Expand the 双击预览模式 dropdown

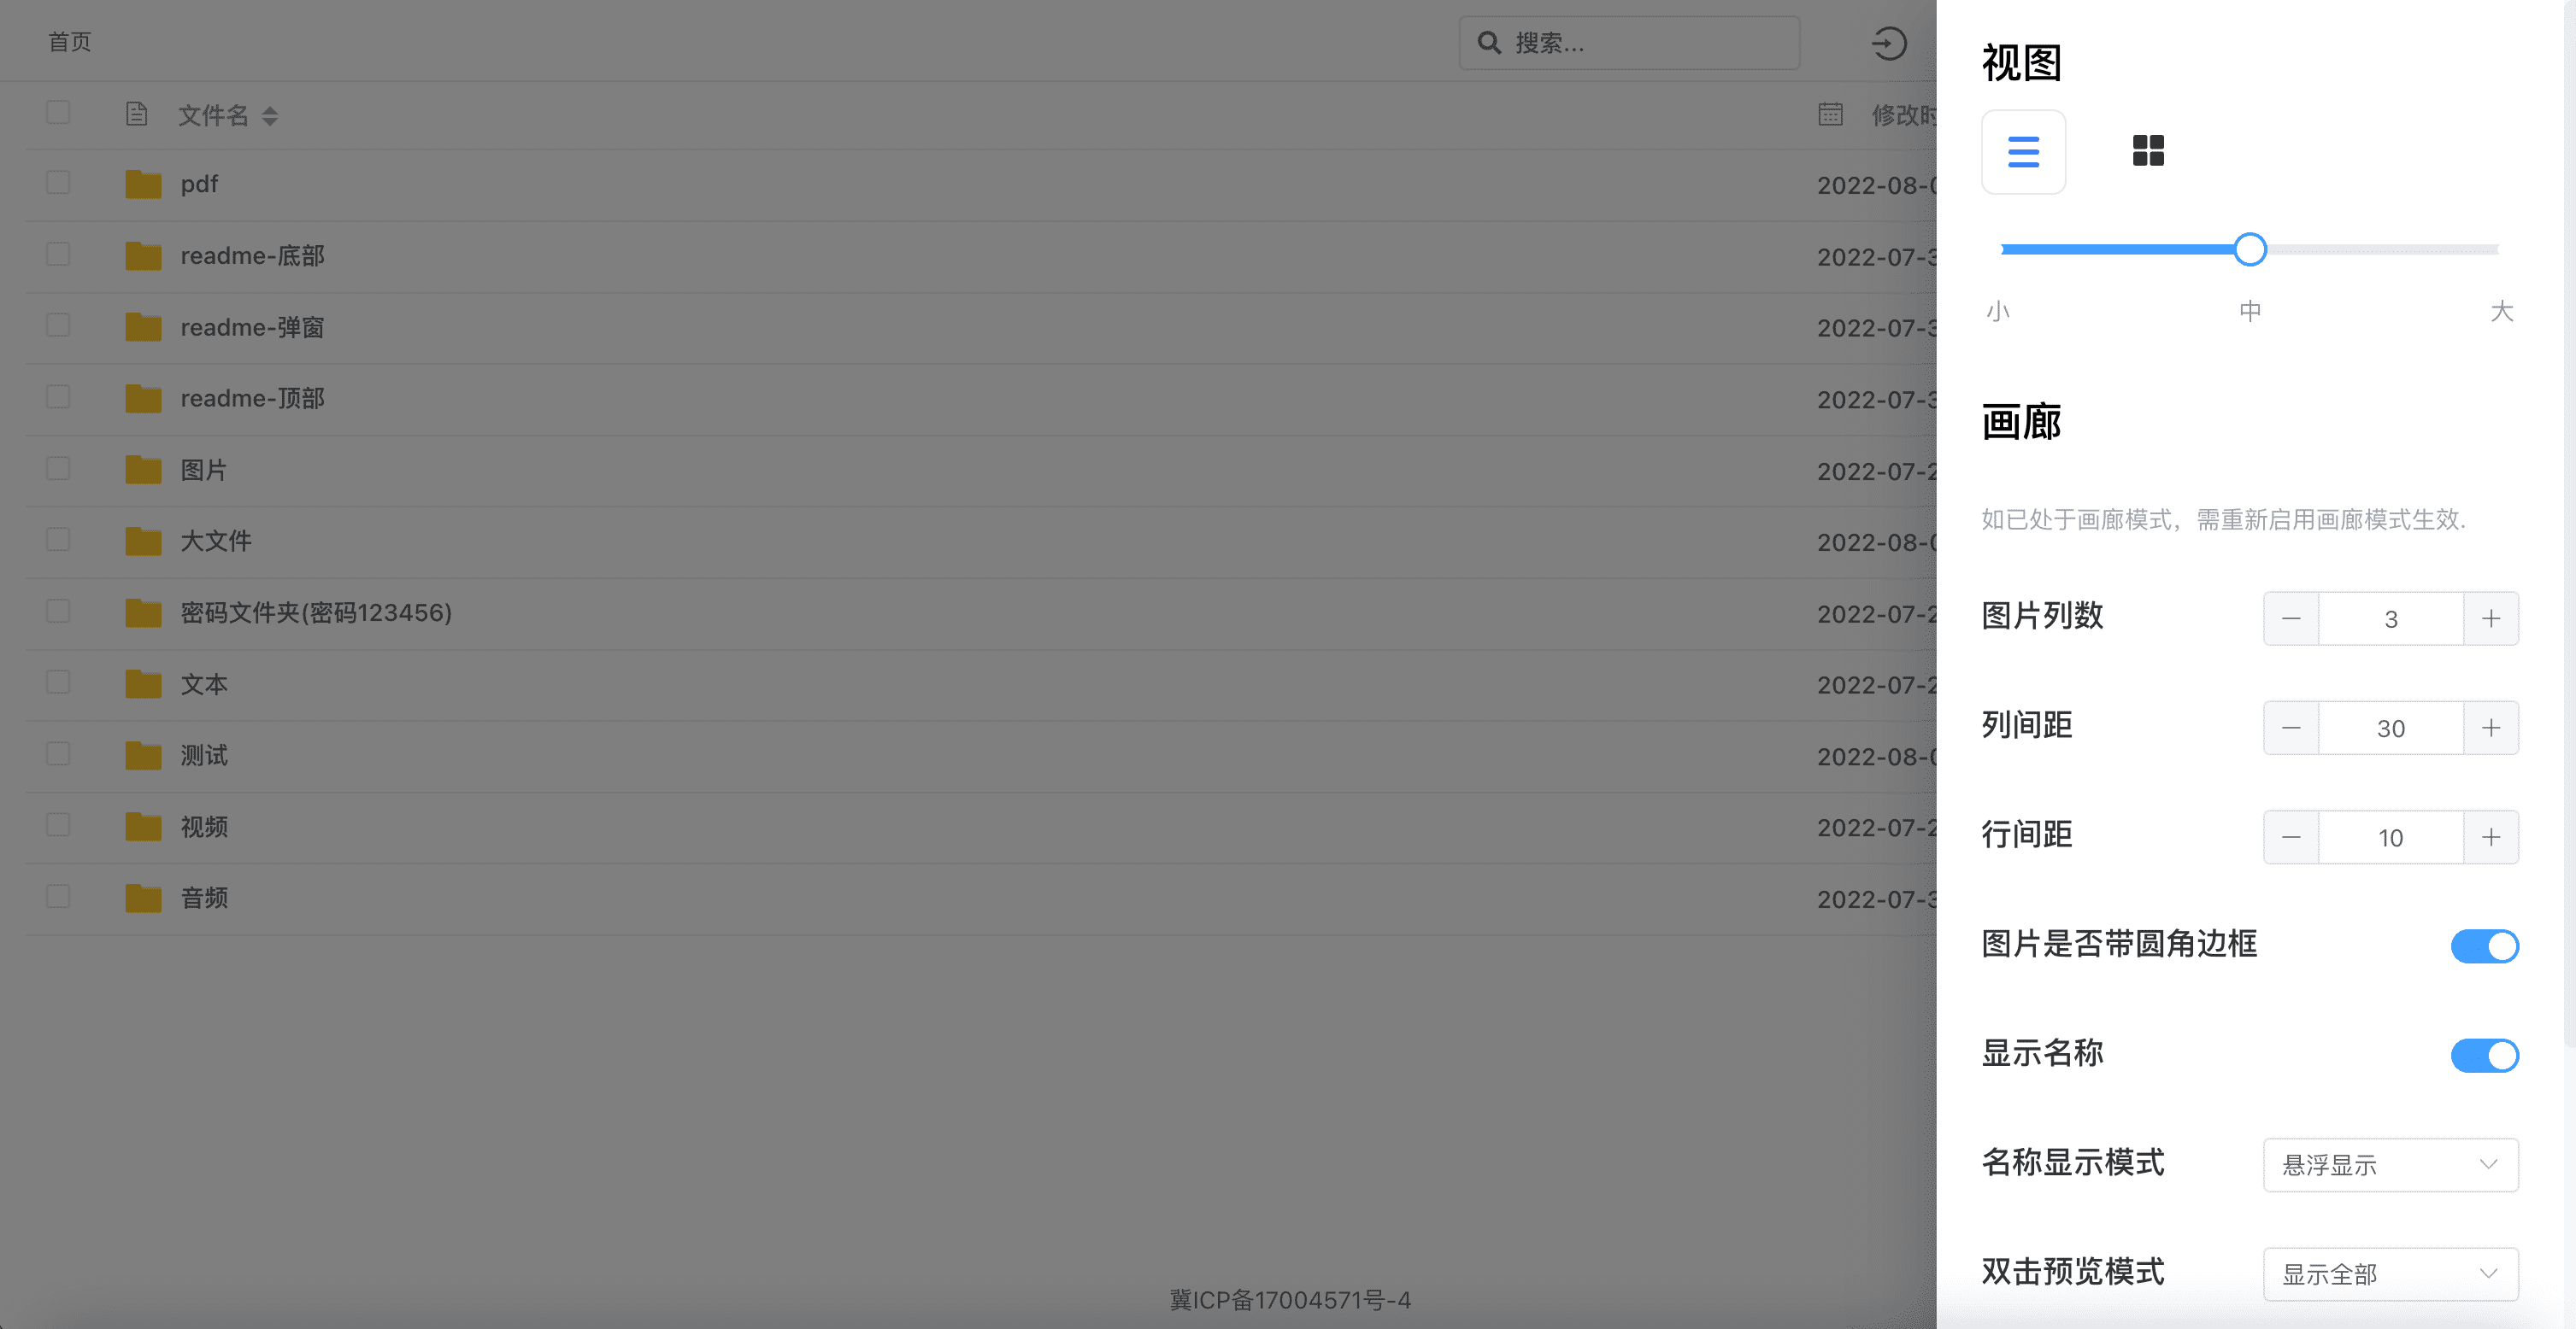pyautogui.click(x=2390, y=1274)
